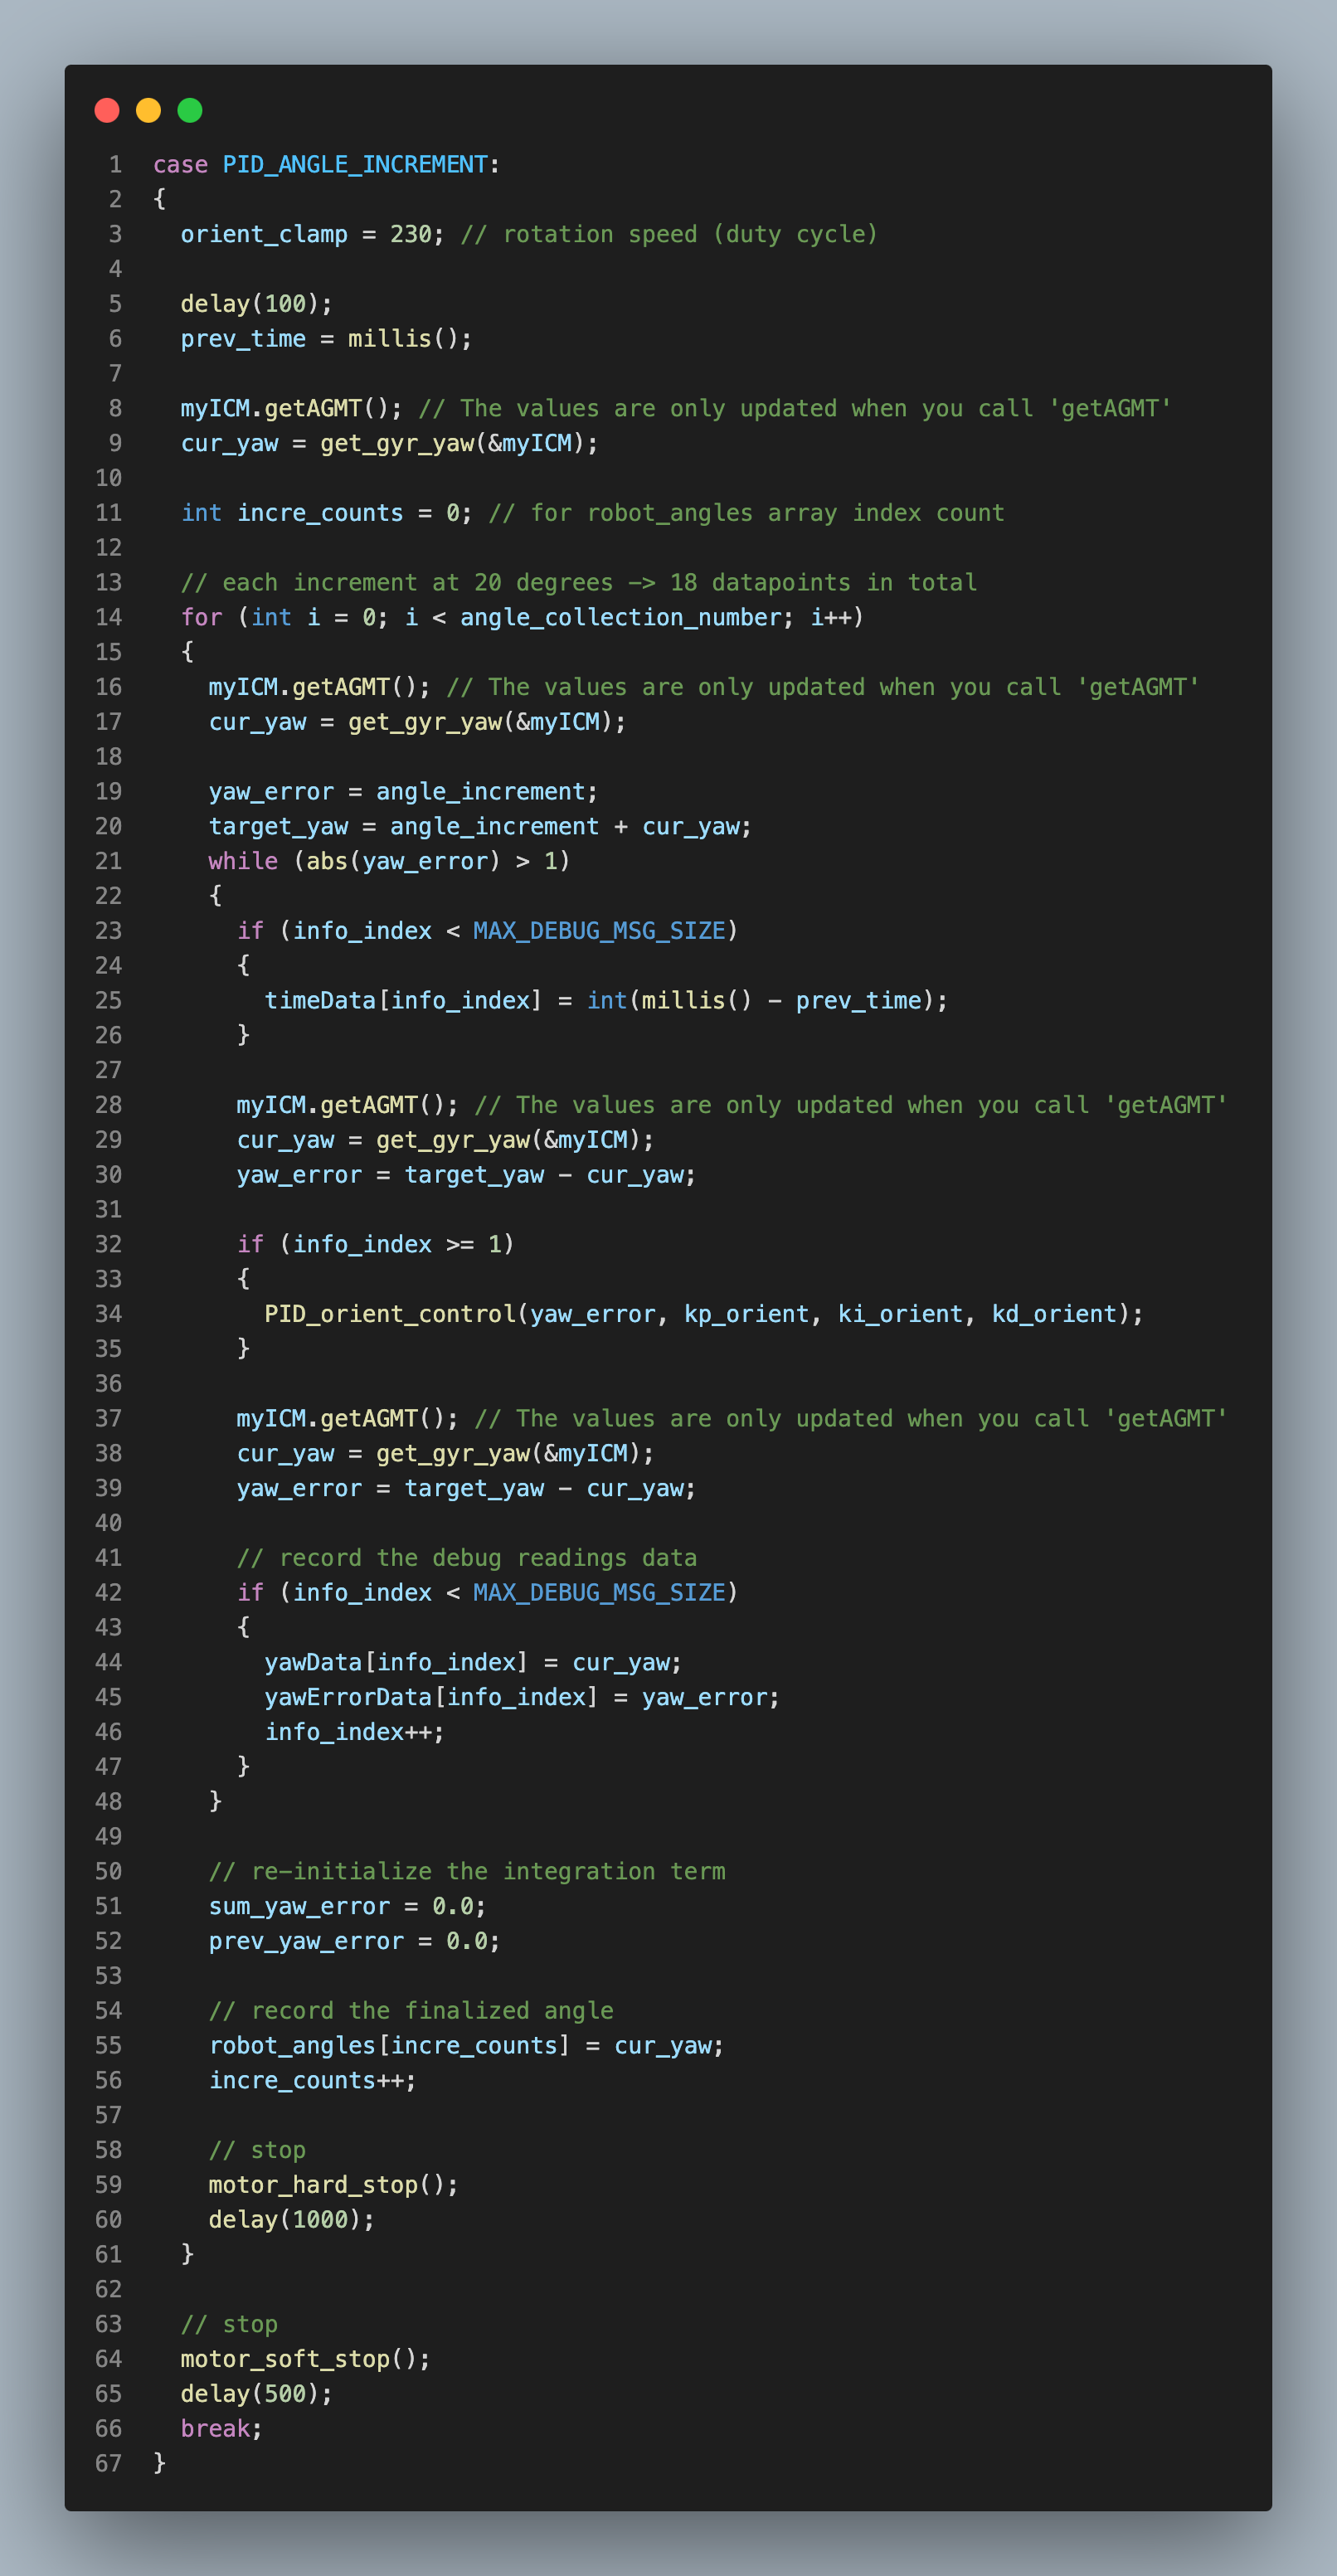Click 'kd_orient' argument on line 34
This screenshot has width=1337, height=2576.
1054,1314
